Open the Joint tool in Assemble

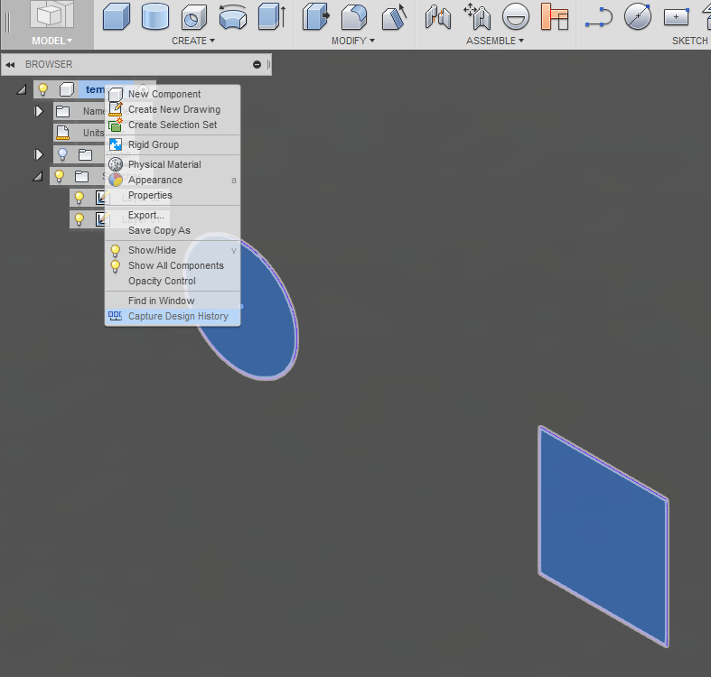point(438,17)
